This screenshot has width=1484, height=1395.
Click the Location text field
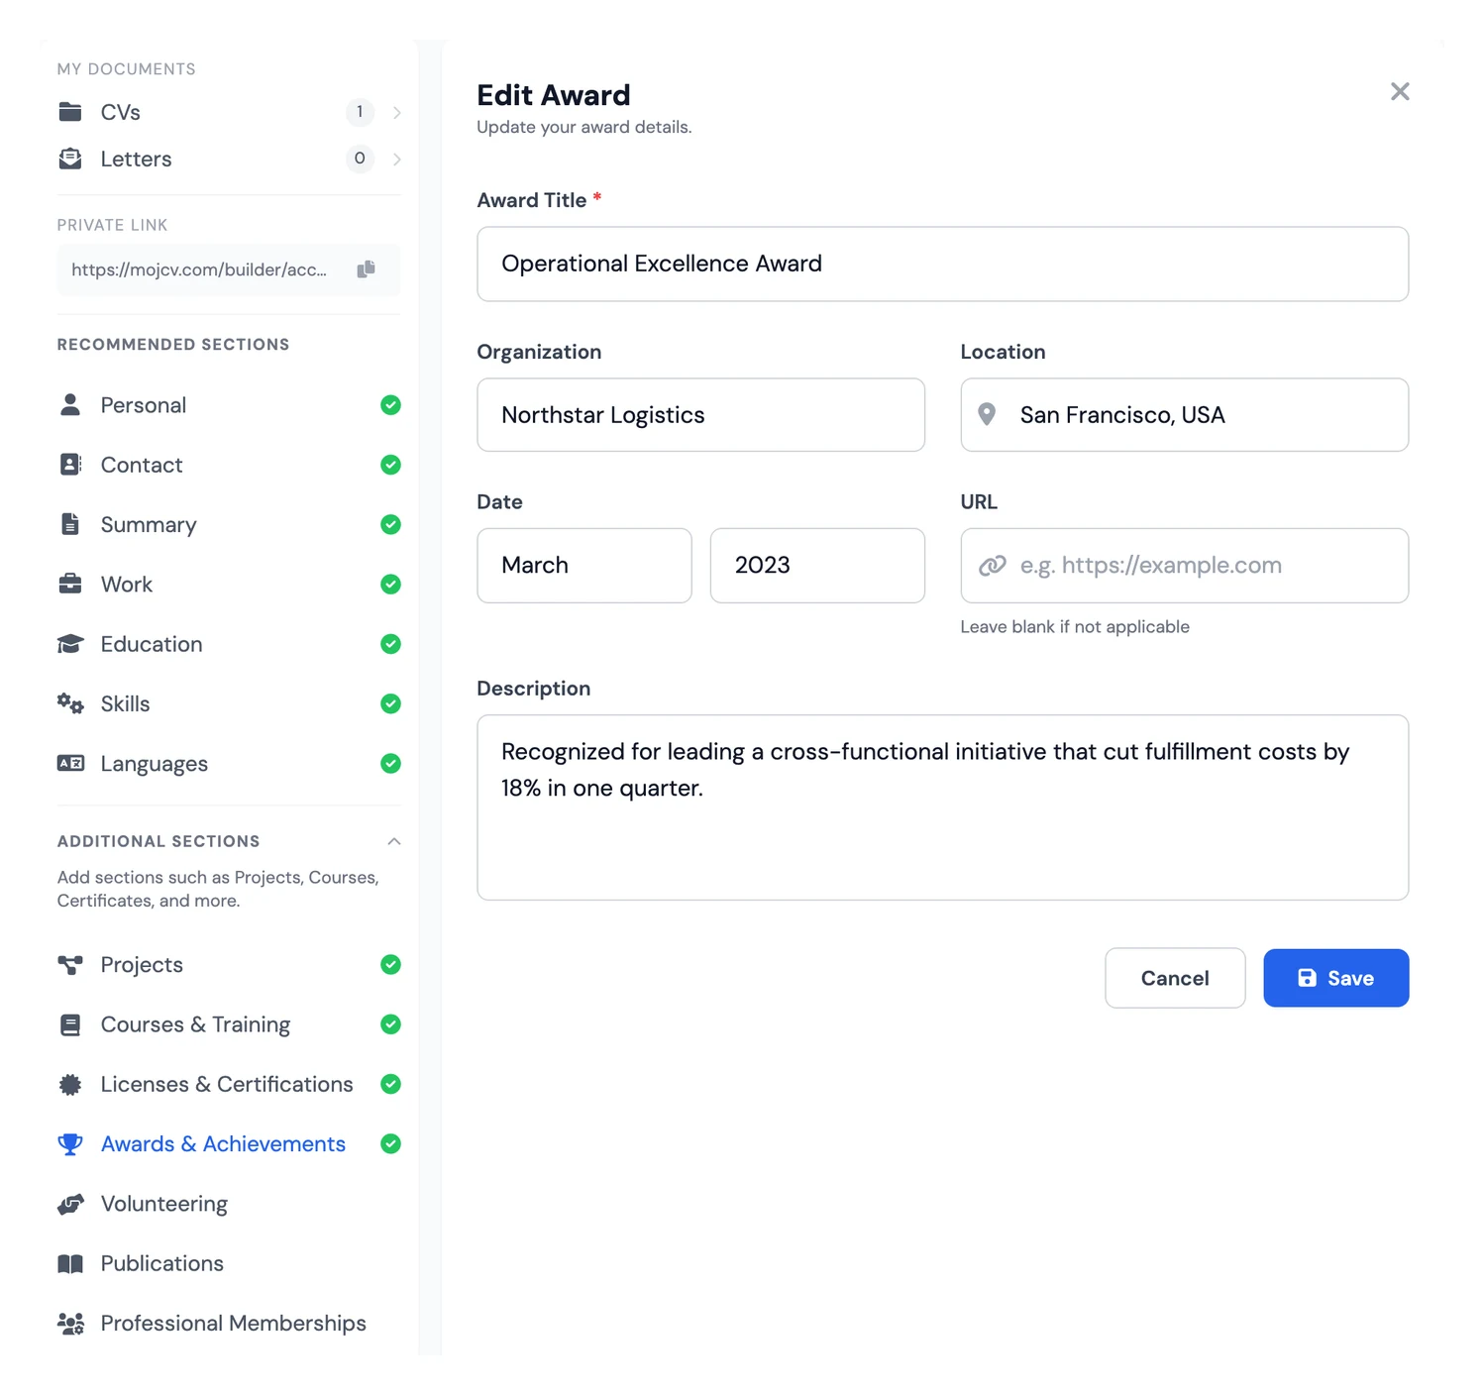tap(1185, 414)
